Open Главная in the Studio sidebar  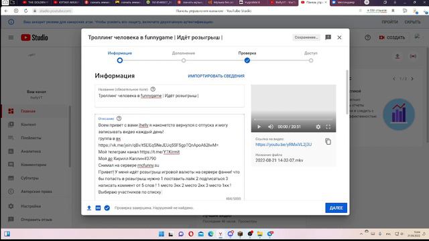click(35, 111)
